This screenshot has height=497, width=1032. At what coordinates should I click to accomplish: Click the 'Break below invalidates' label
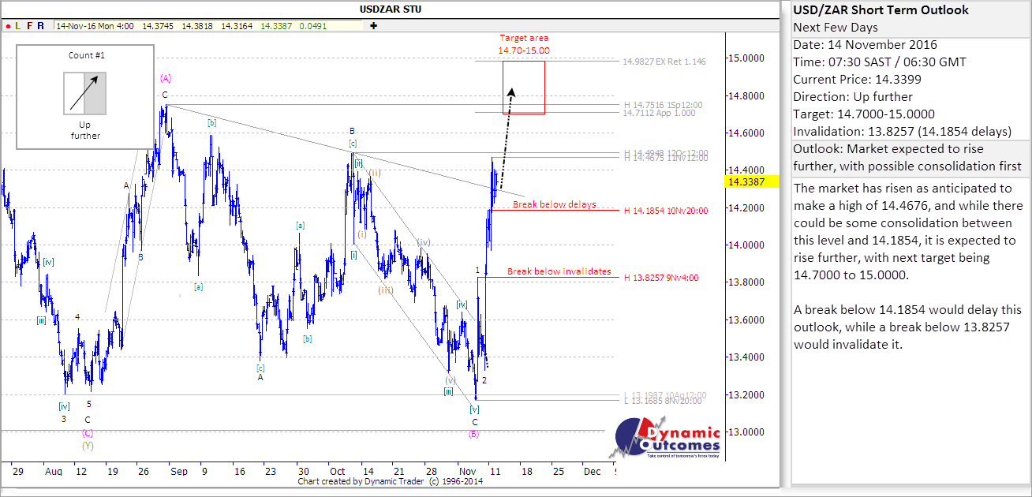tap(559, 271)
